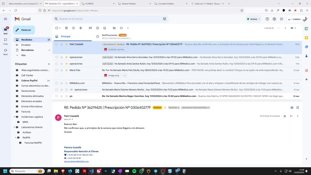Open more toolbar options menu

click(128, 28)
